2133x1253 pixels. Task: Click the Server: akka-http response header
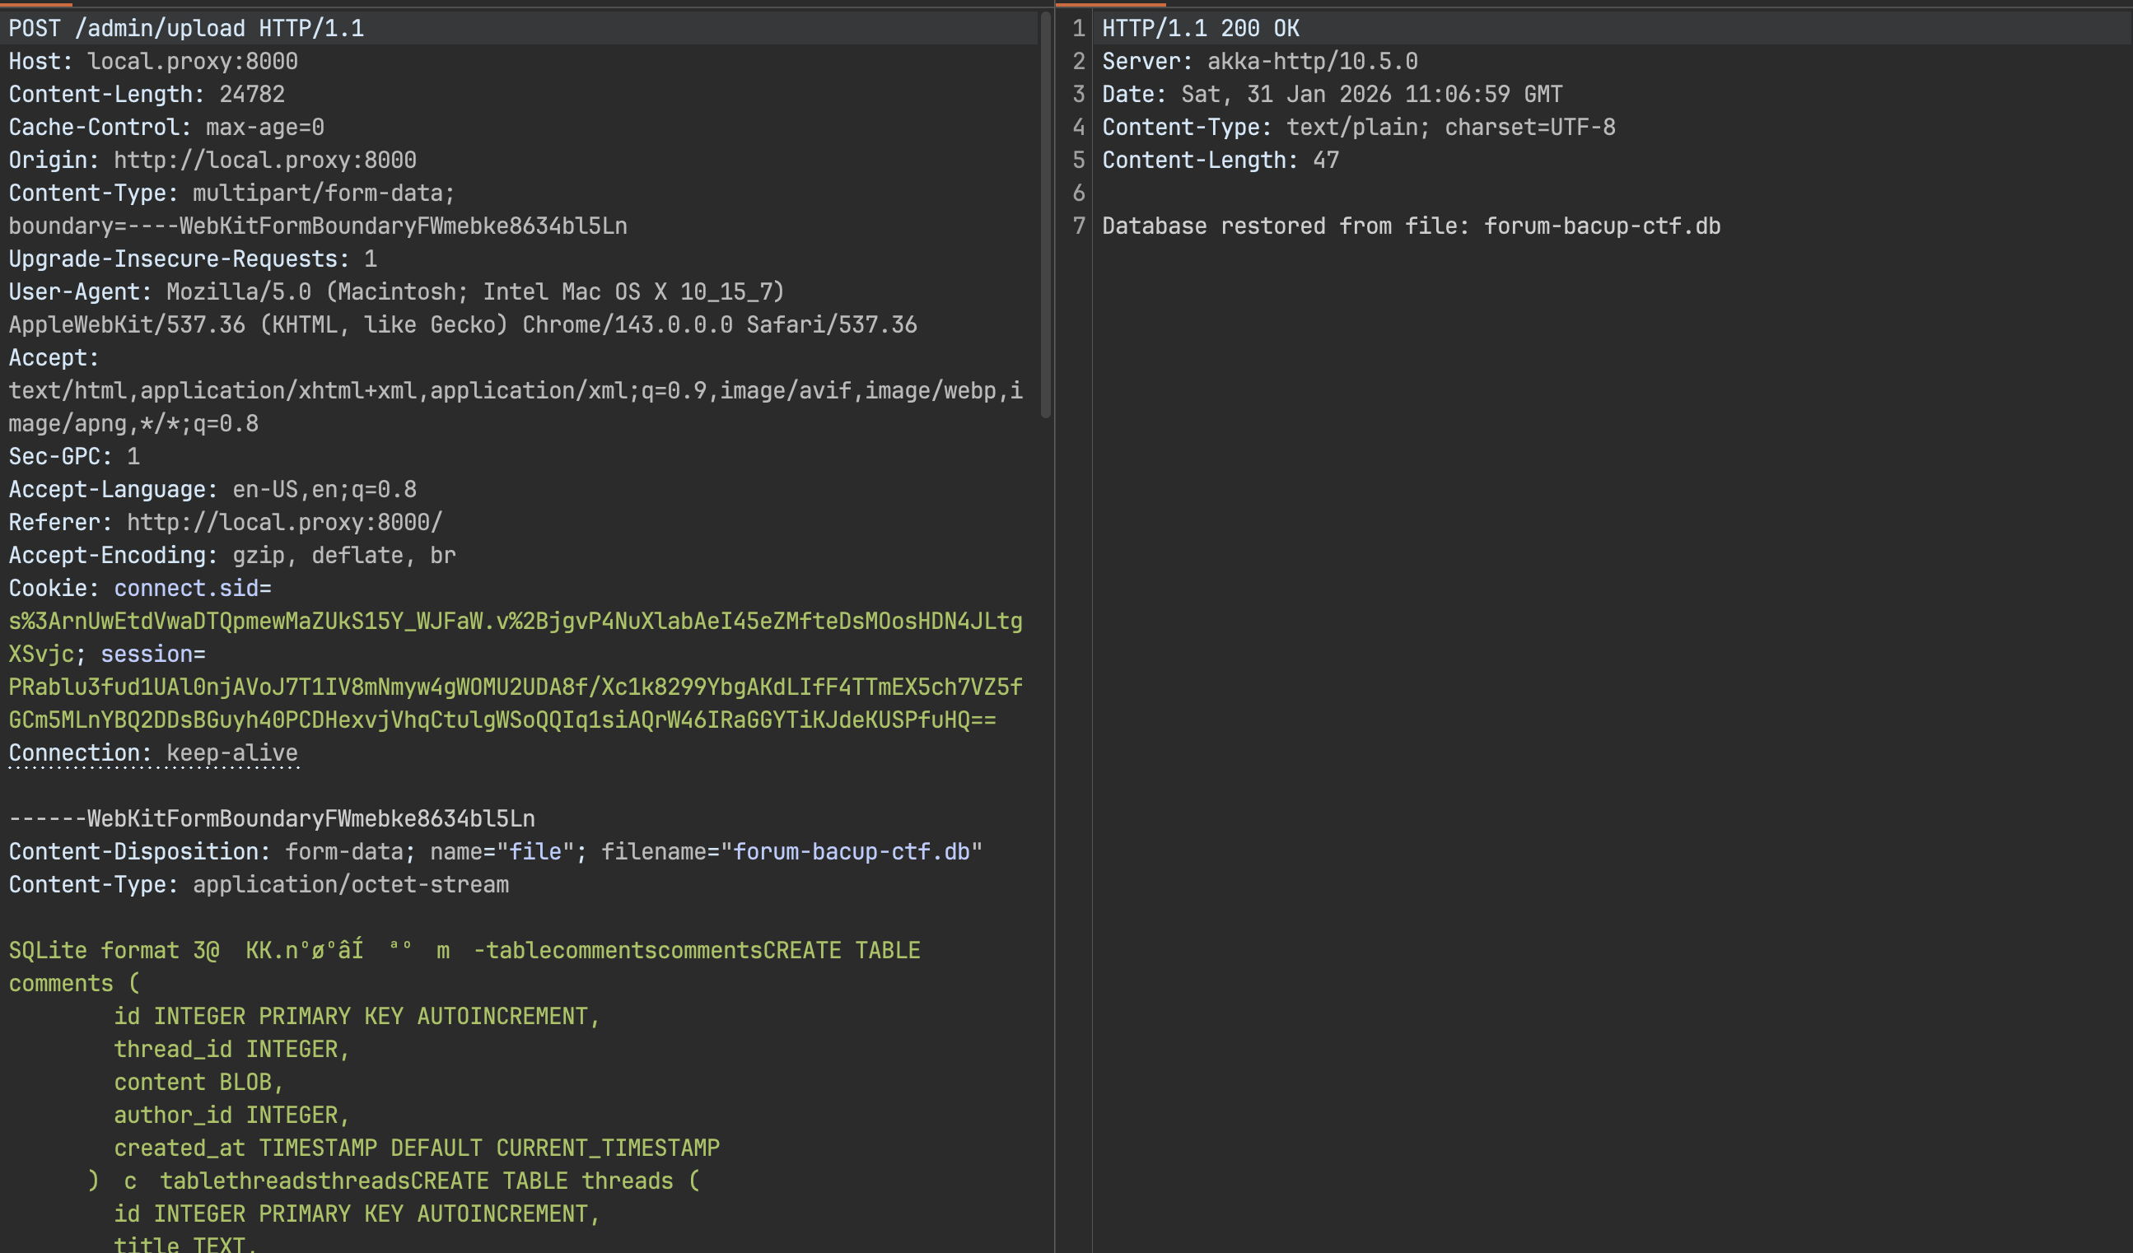coord(1259,61)
